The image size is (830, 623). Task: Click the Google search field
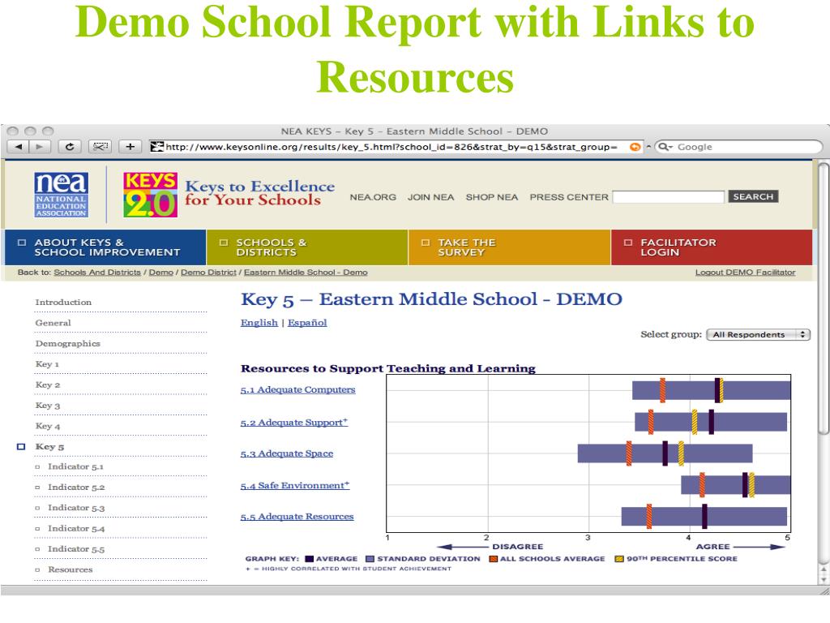coord(738,147)
